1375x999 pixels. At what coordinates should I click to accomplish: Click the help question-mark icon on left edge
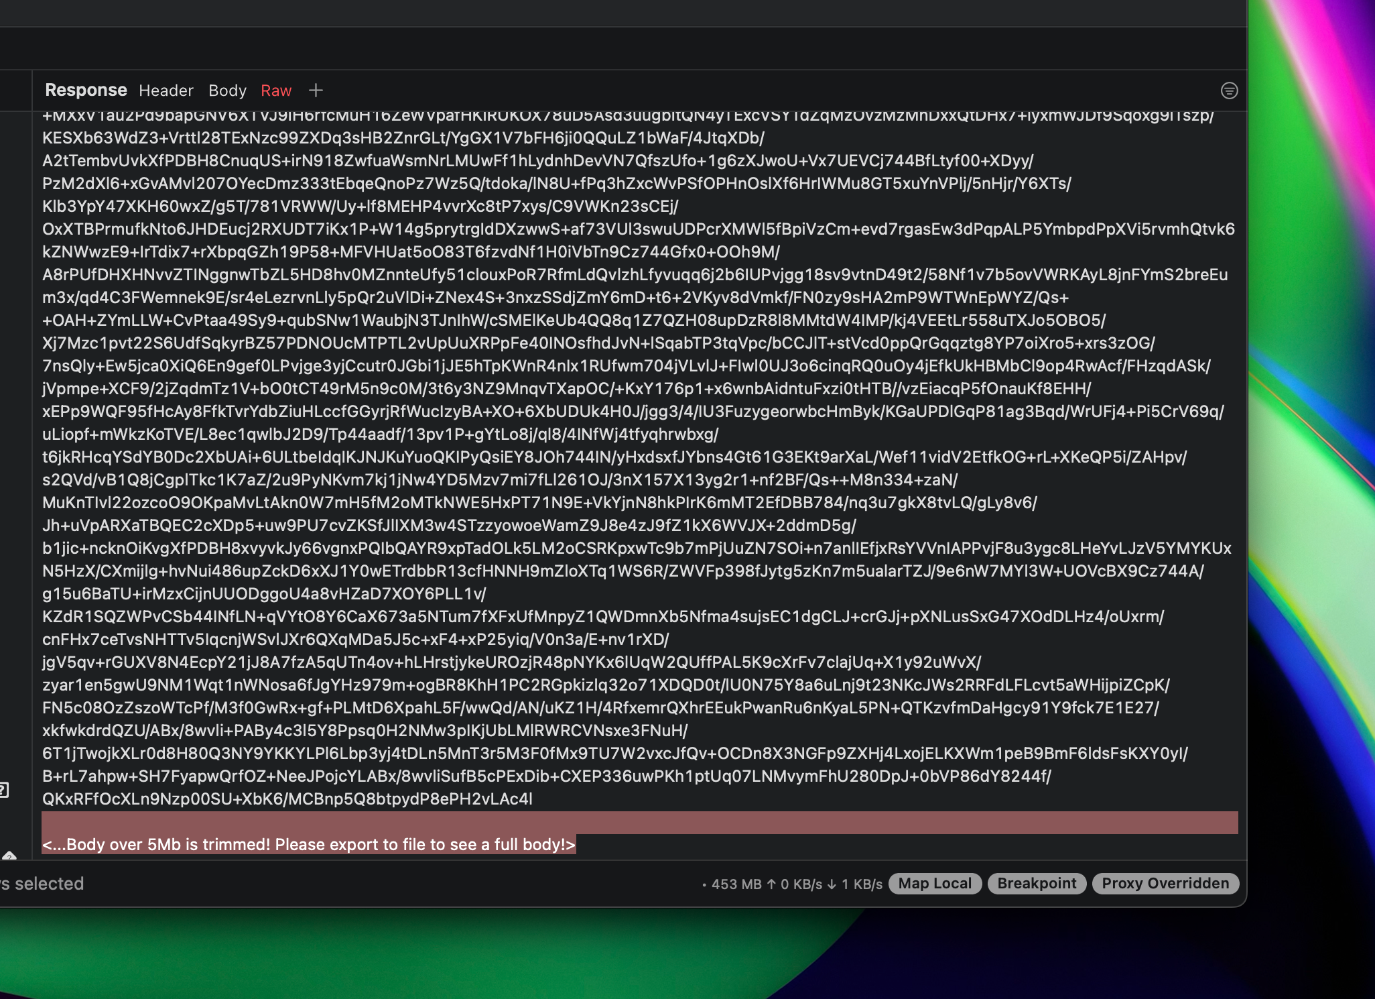tap(5, 788)
